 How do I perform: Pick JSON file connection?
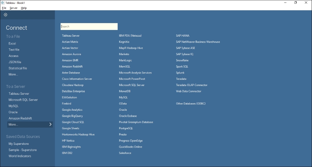coord(15,62)
